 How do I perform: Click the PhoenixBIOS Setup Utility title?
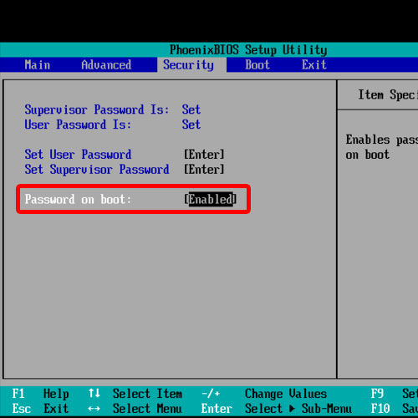pyautogui.click(x=248, y=50)
